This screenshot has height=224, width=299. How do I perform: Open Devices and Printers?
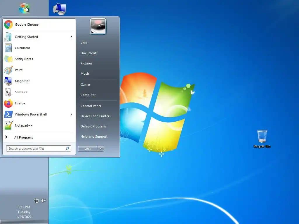tap(95, 116)
